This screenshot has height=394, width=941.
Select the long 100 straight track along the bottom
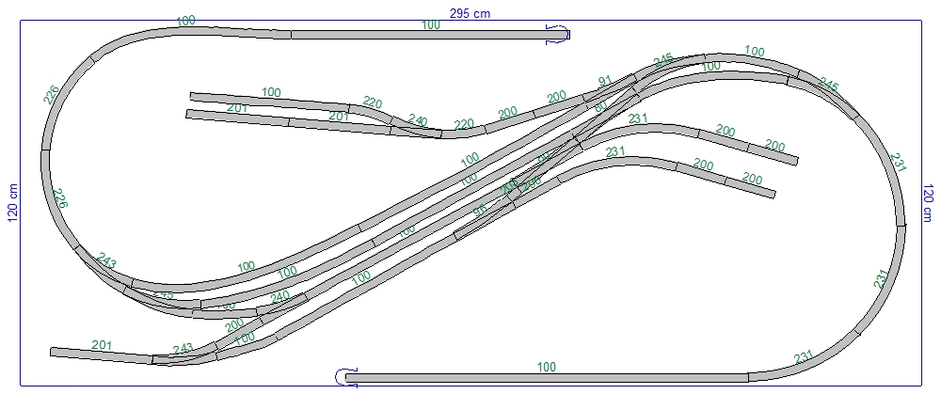[546, 378]
